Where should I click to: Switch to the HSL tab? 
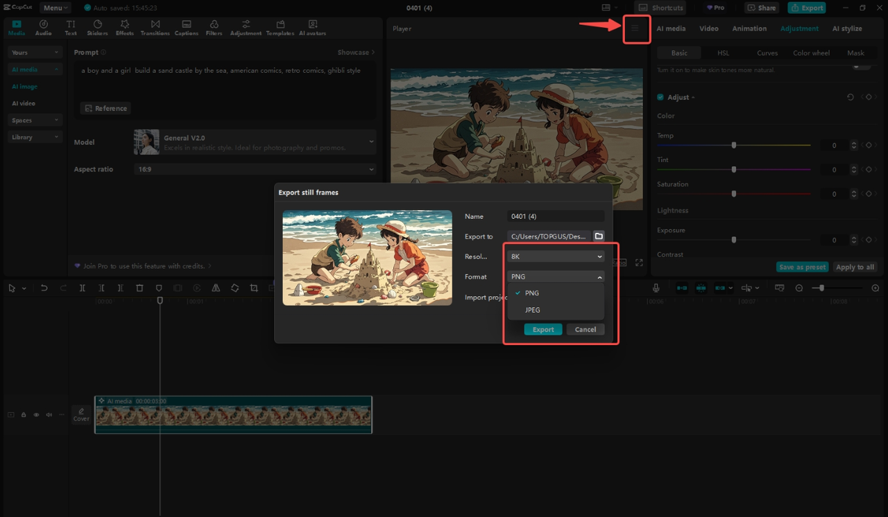723,52
